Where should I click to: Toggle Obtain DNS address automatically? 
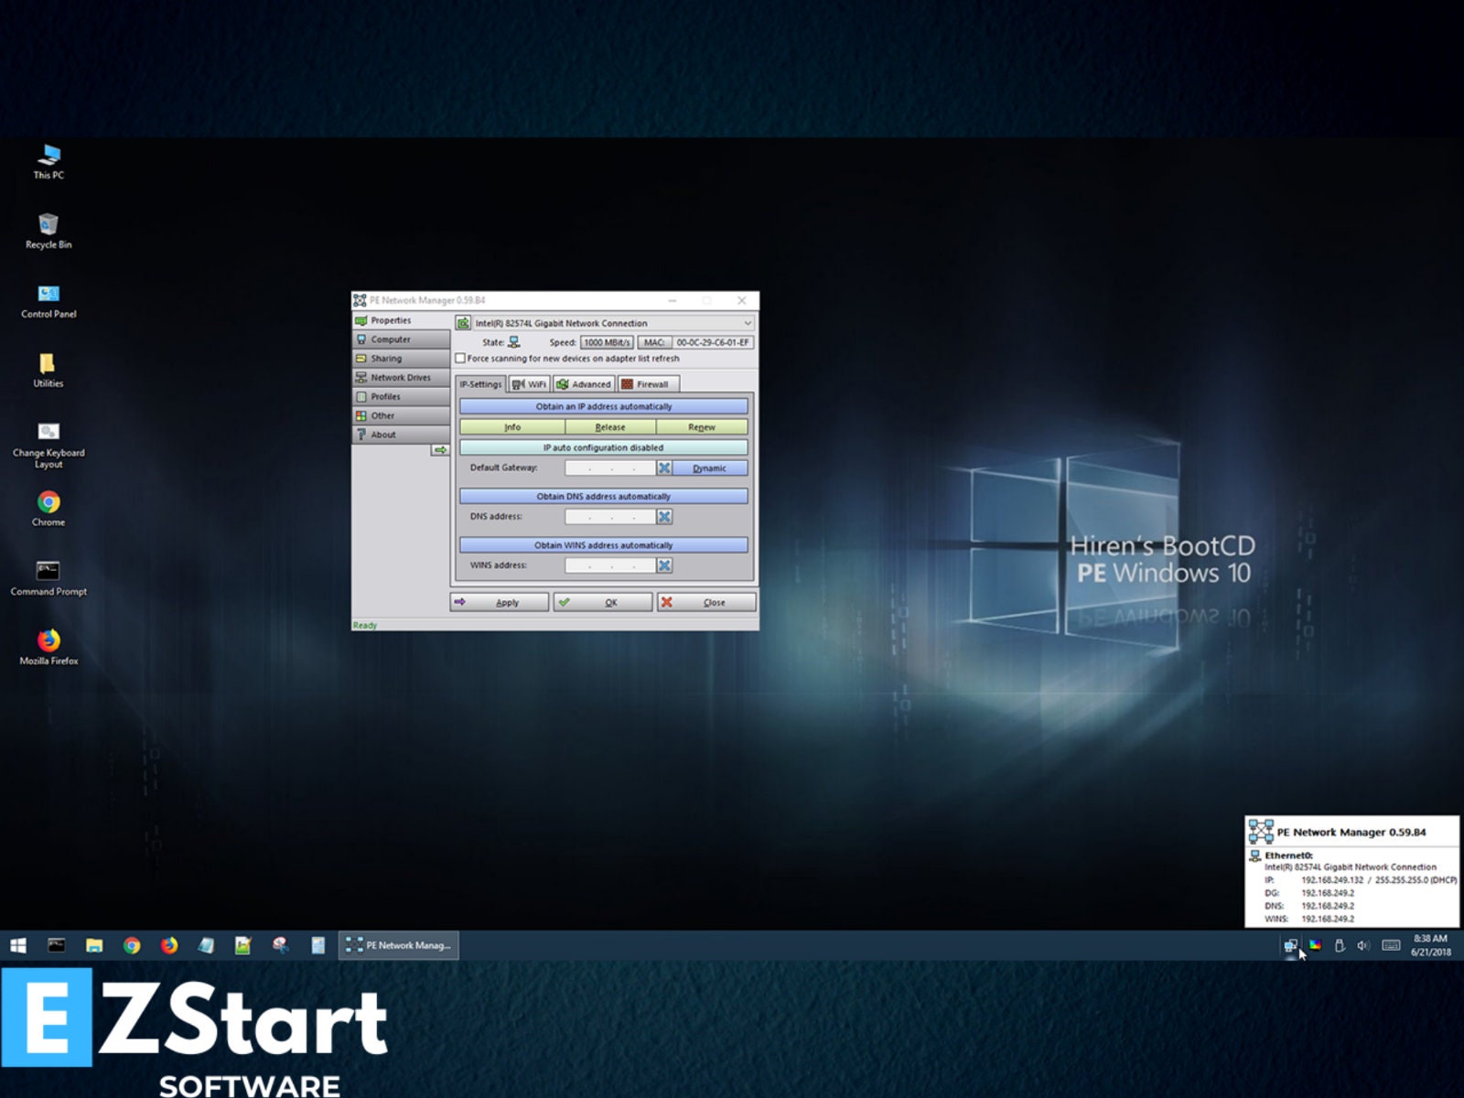pyautogui.click(x=602, y=496)
